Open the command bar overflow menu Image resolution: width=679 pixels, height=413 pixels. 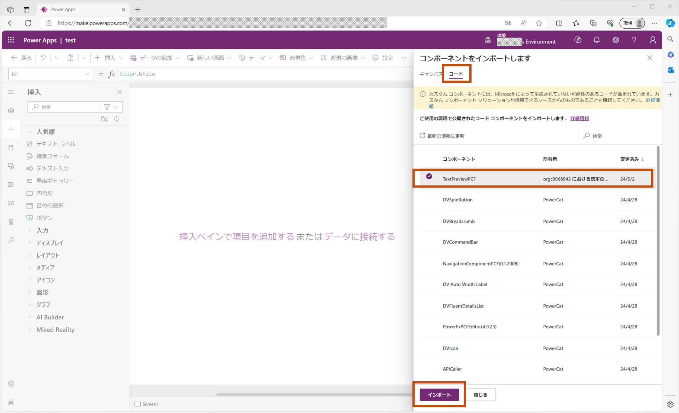404,58
